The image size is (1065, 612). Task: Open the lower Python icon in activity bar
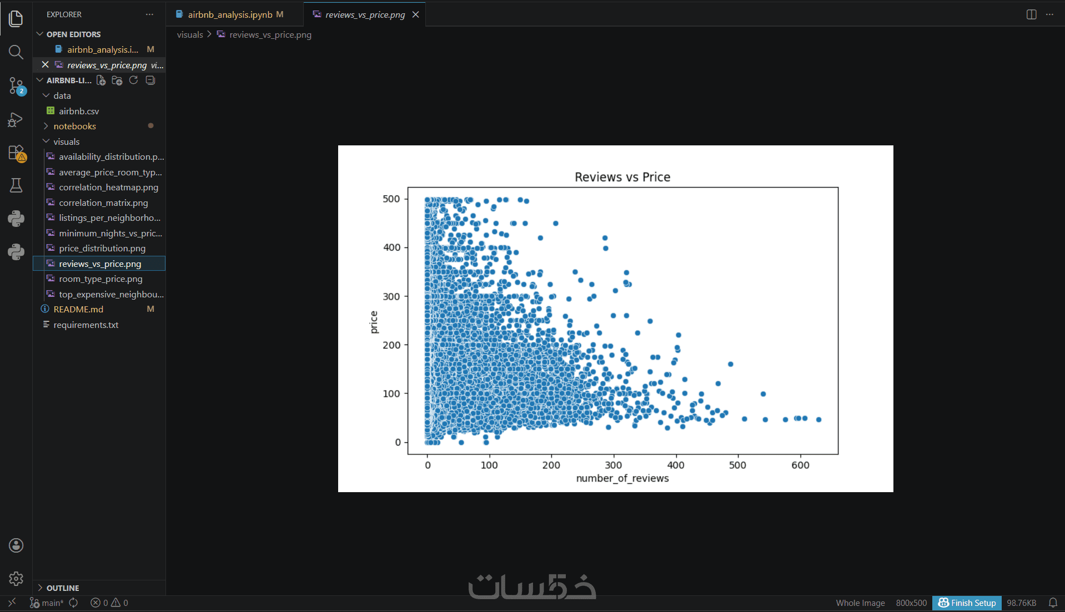(16, 252)
